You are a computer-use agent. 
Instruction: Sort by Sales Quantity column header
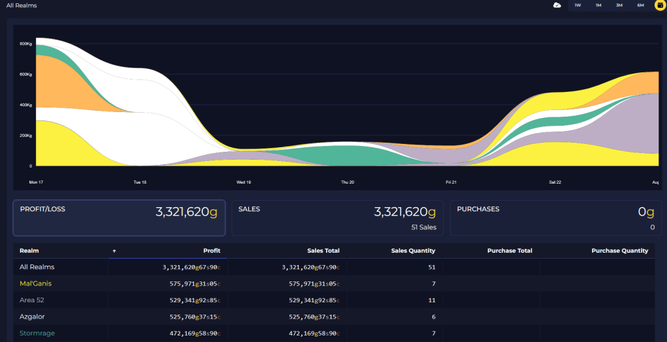(x=413, y=251)
